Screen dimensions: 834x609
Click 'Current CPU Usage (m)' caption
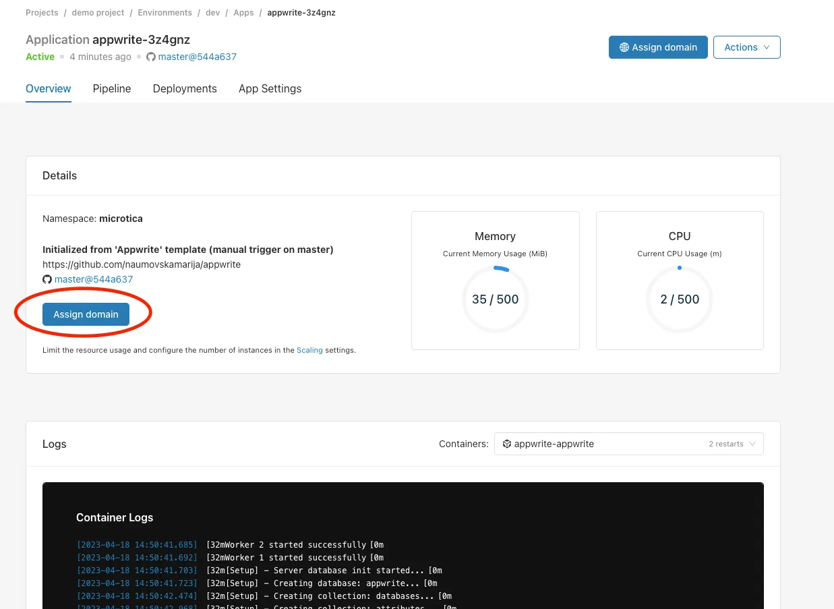point(680,254)
